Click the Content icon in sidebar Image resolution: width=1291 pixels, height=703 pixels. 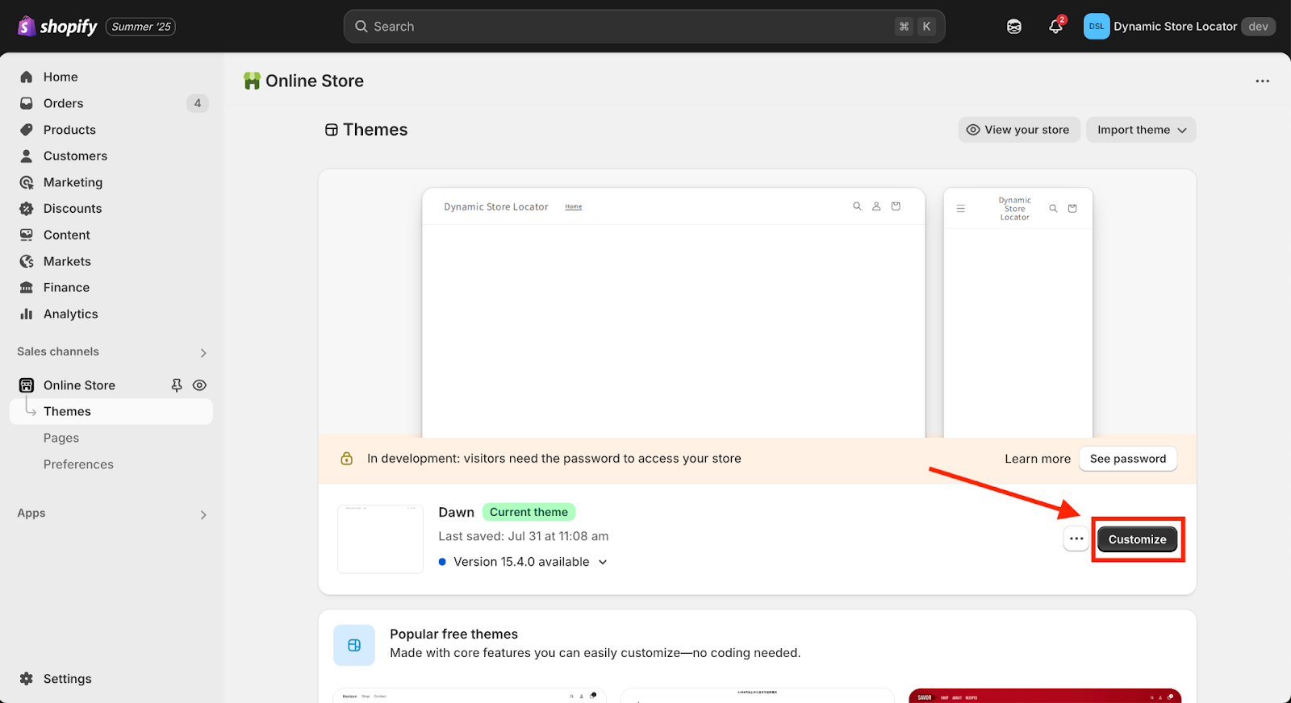click(x=27, y=235)
